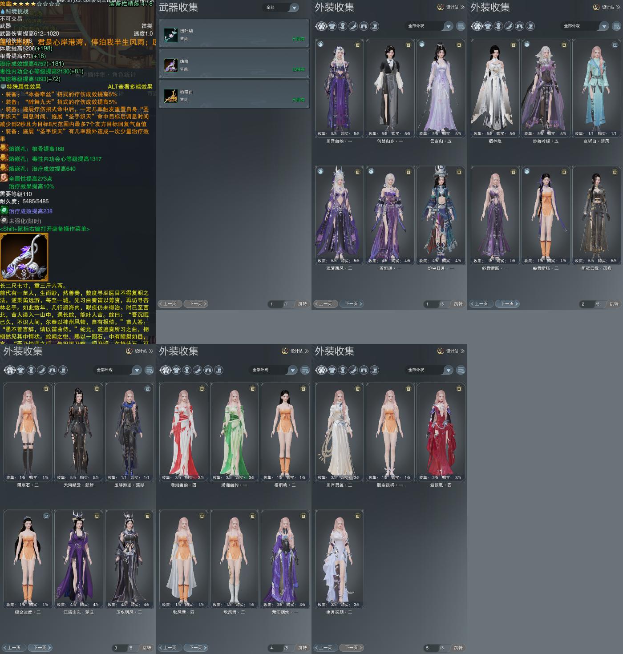The height and width of the screenshot is (654, 623).
Task: Click 上一页 in page 2 外装收集 panel
Action: (481, 304)
